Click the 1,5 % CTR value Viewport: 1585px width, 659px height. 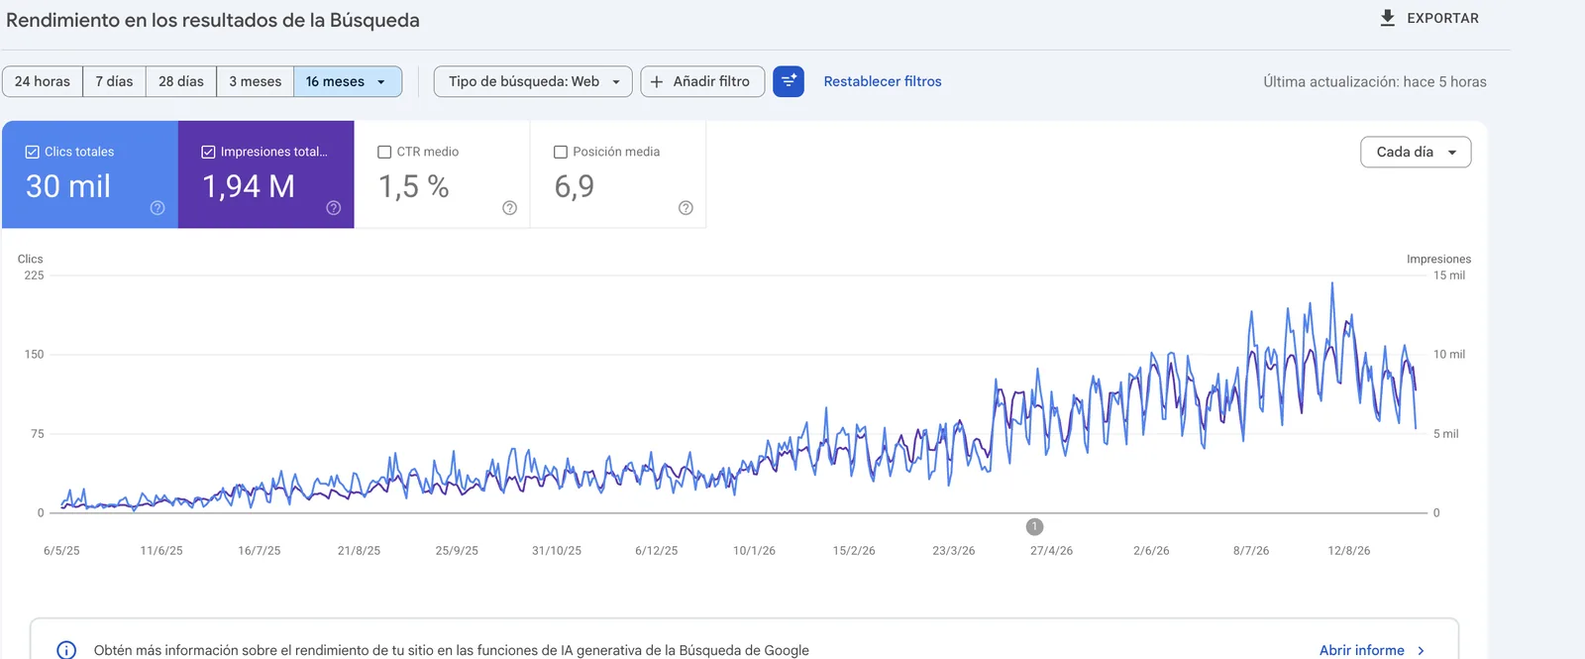point(414,186)
